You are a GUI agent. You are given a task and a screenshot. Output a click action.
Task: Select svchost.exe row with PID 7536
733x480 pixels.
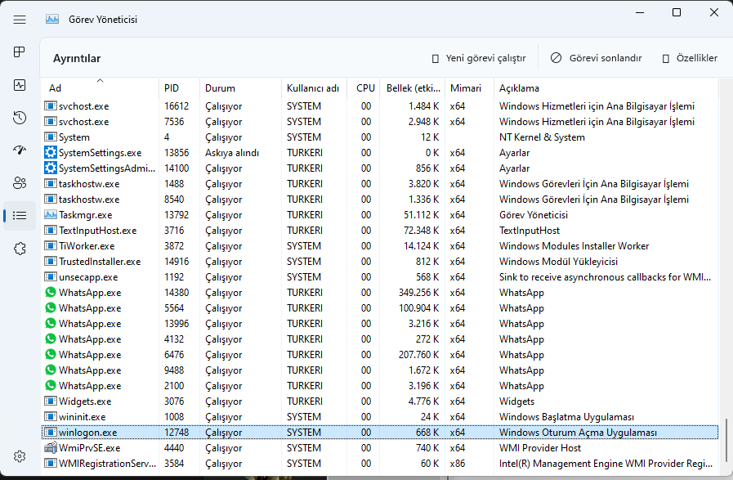380,122
